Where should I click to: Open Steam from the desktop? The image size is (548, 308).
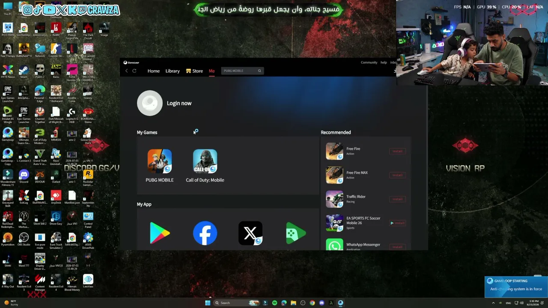pyautogui.click(x=24, y=71)
